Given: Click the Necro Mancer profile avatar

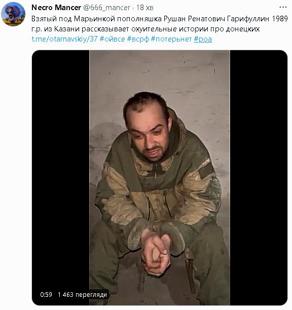Looking at the screenshot, I should coord(13,14).
